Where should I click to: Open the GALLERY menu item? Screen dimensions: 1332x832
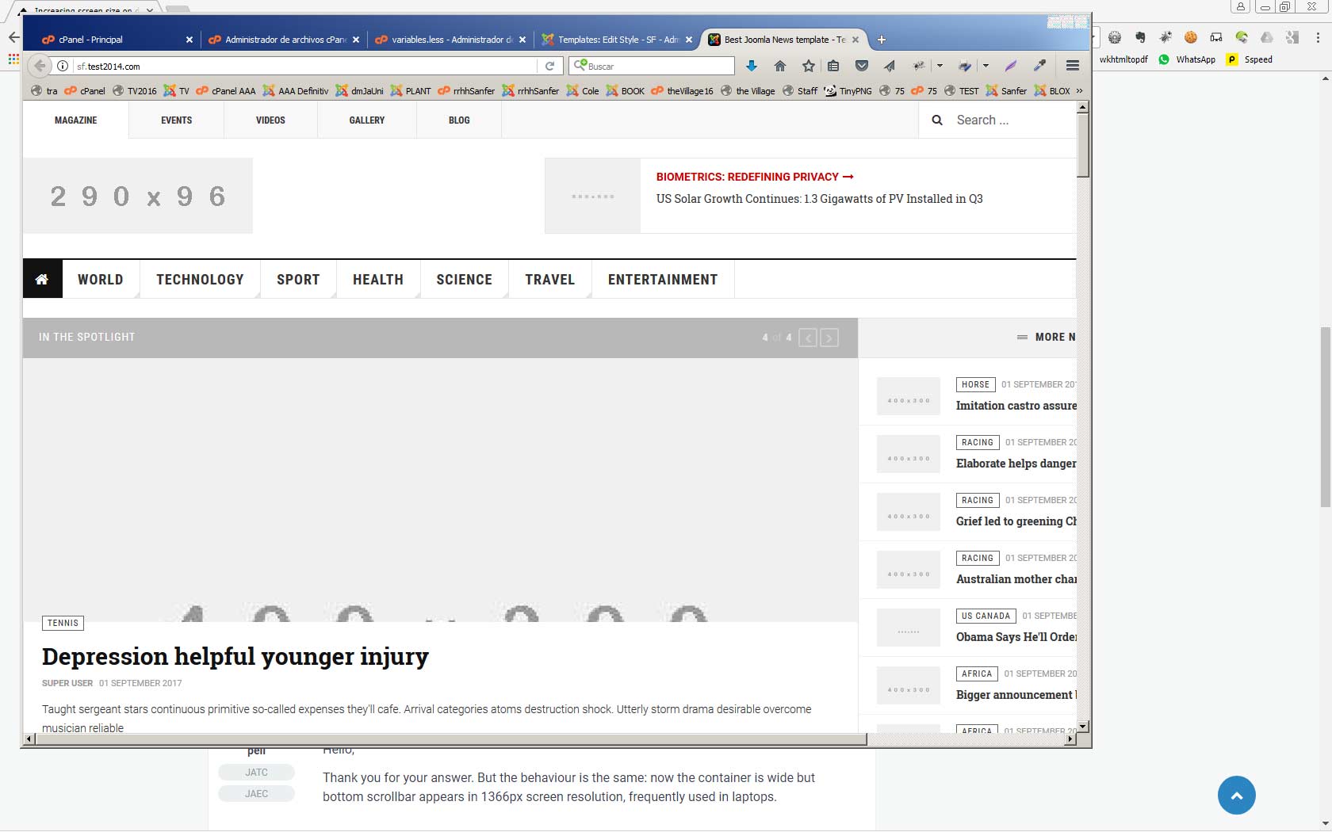367,120
